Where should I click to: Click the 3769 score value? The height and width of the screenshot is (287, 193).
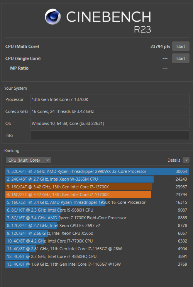183,264
